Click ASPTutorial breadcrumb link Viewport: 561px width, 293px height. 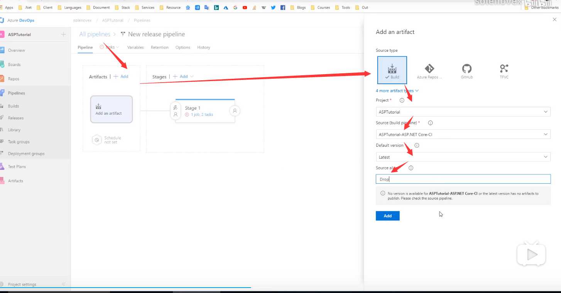coord(113,20)
